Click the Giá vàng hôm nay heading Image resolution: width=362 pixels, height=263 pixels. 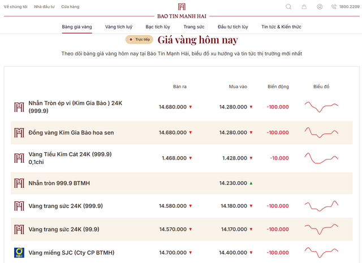[197, 40]
